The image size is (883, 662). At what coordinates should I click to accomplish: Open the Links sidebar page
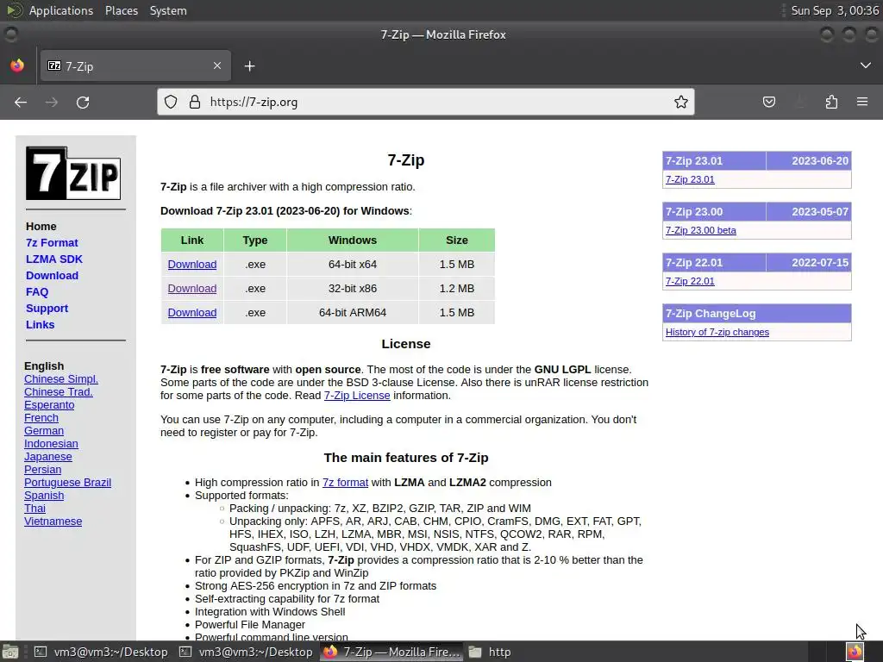40,324
